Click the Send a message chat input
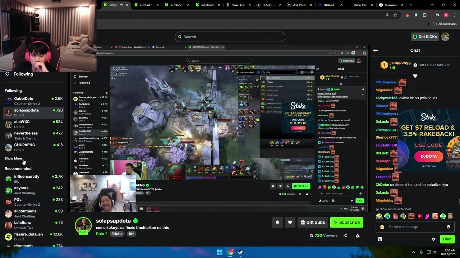Image resolution: width=460 pixels, height=258 pixels. coord(415,227)
